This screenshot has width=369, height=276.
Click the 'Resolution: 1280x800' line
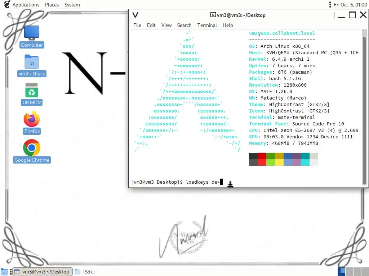point(278,85)
